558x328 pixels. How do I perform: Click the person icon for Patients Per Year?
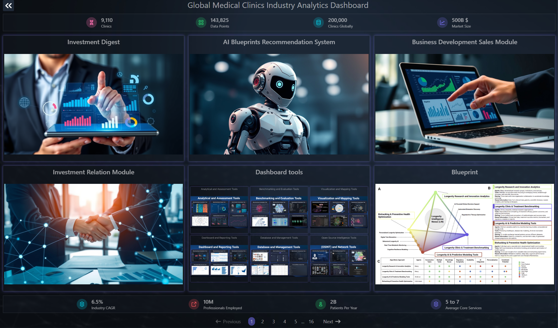point(321,304)
